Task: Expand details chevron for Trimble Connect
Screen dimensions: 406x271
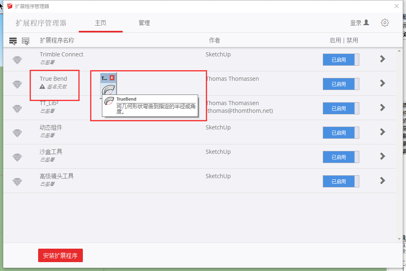Action: (382, 59)
